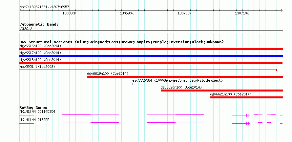Click the red dgv6619n100 variant bar
The width and height of the screenshot is (292, 142).
(185, 77)
